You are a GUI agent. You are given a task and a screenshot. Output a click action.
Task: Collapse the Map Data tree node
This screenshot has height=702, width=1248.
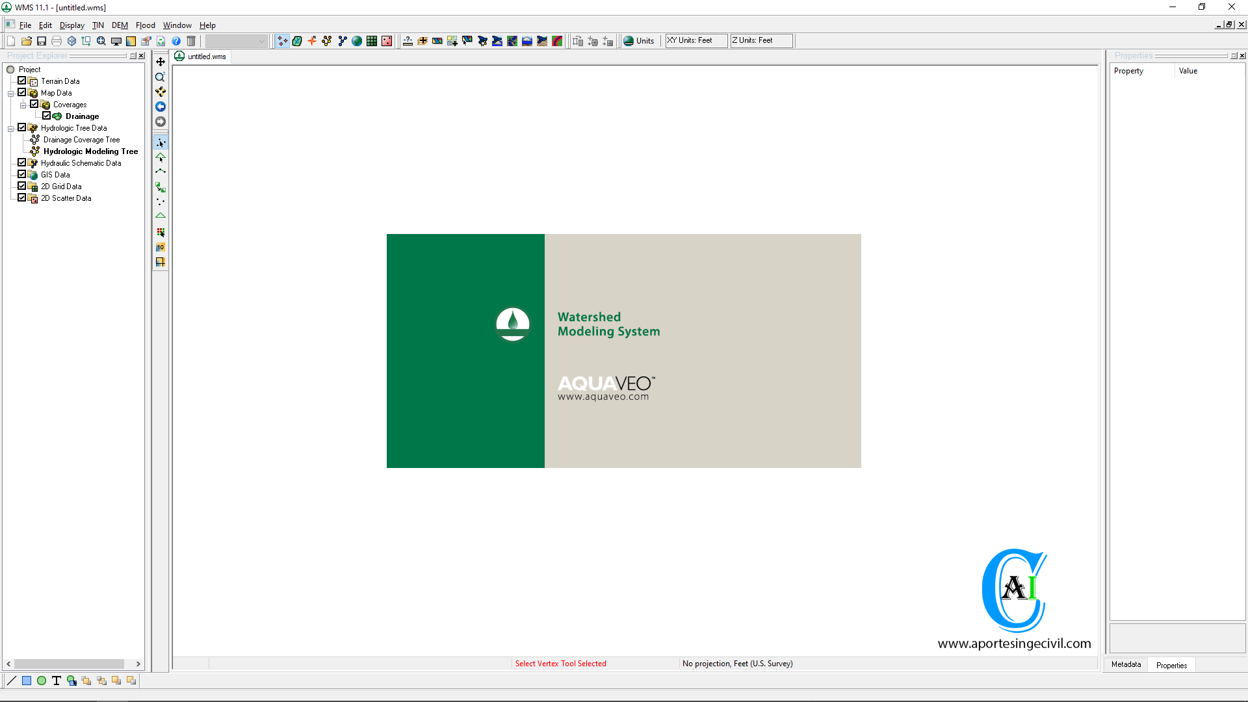tap(11, 94)
